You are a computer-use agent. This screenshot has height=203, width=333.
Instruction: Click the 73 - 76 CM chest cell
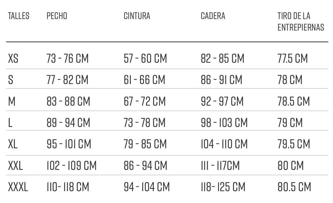click(x=68, y=59)
